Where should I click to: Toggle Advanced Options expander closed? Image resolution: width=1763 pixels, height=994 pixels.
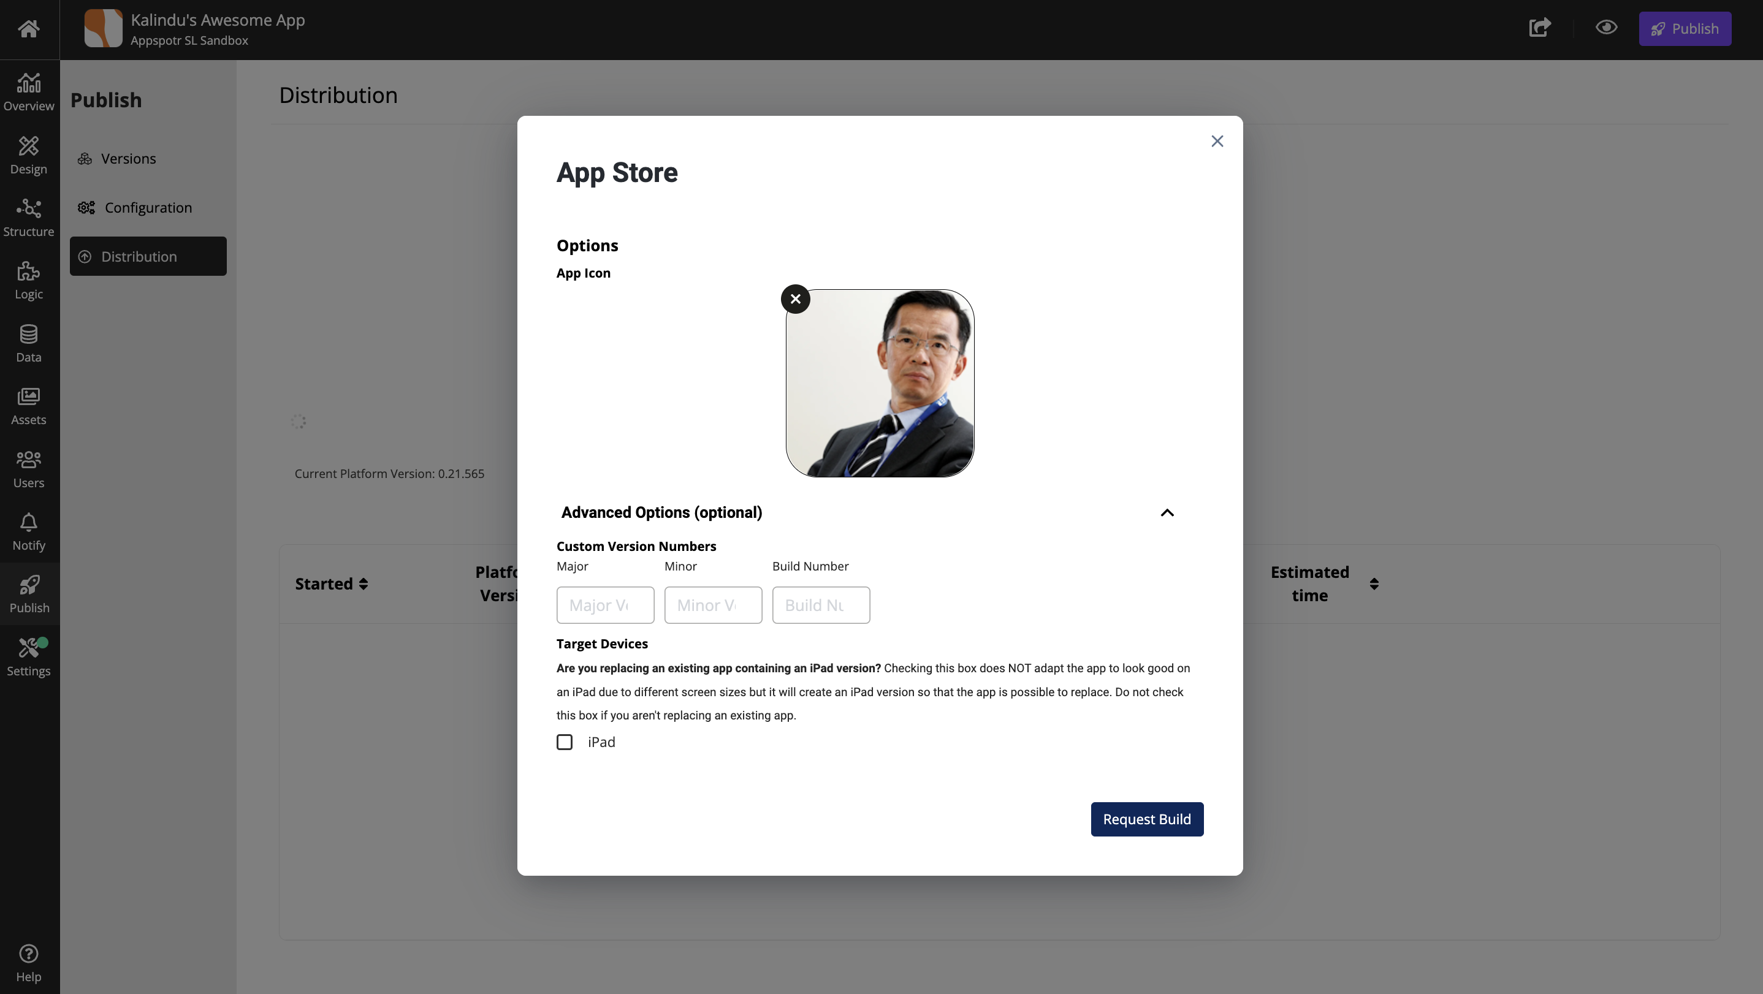click(x=1167, y=512)
